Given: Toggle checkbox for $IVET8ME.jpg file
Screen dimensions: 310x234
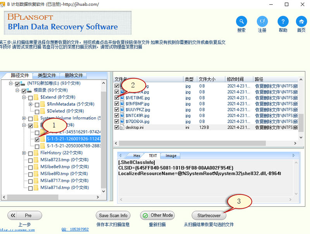Looking at the screenshot, I should pyautogui.click(x=117, y=98).
